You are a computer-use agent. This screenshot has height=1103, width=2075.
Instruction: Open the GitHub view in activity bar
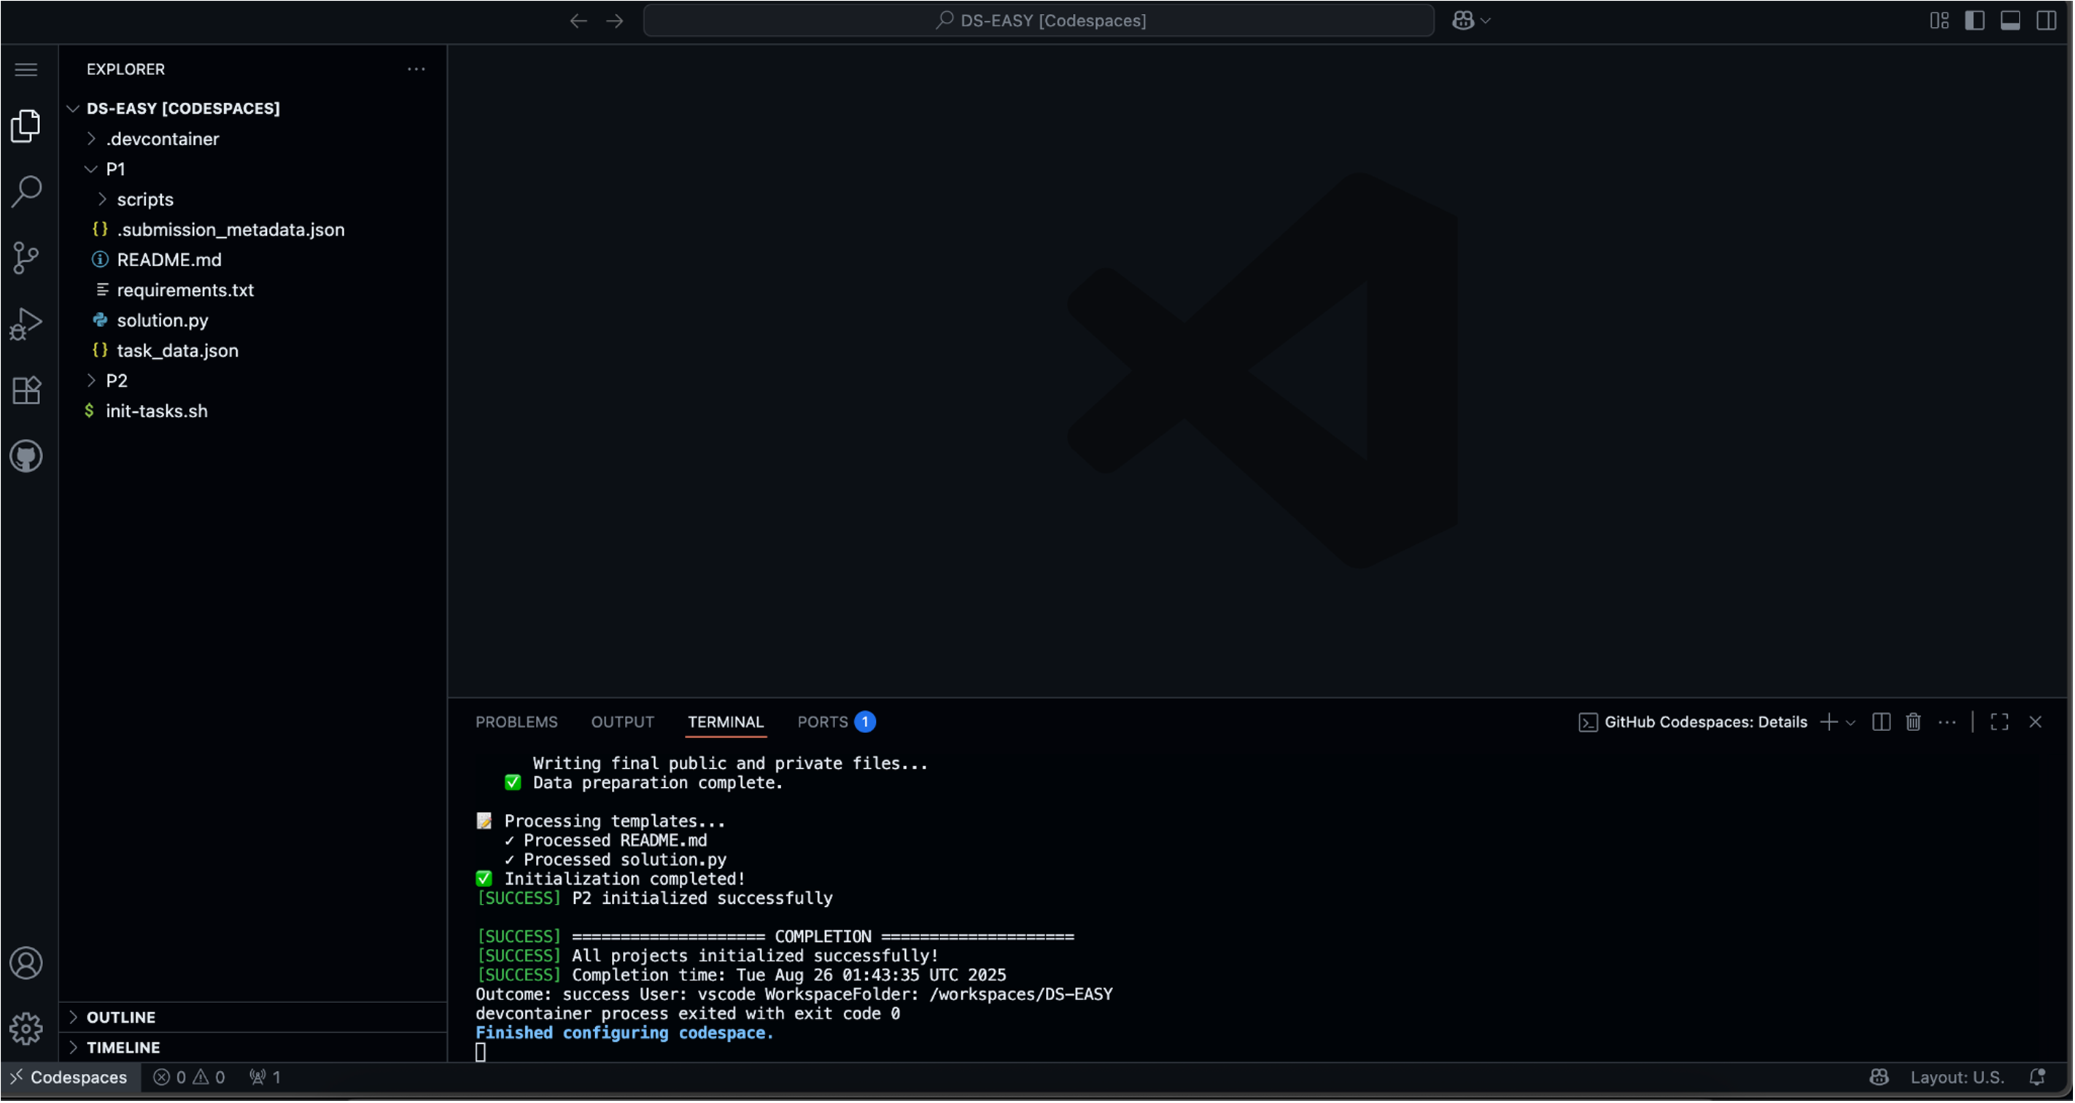pyautogui.click(x=26, y=457)
